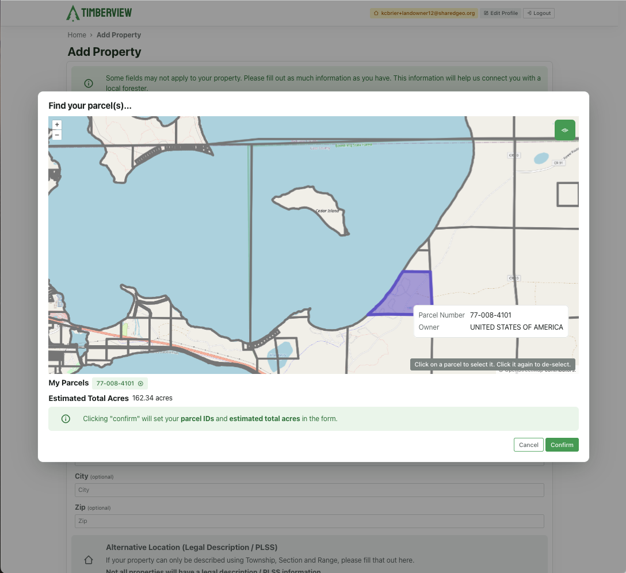Go to Home breadcrumb
This screenshot has height=573, width=626.
(77, 35)
